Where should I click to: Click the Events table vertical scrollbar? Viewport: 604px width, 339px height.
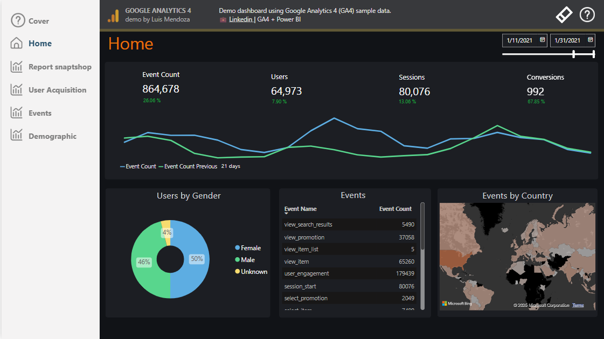pos(422,226)
